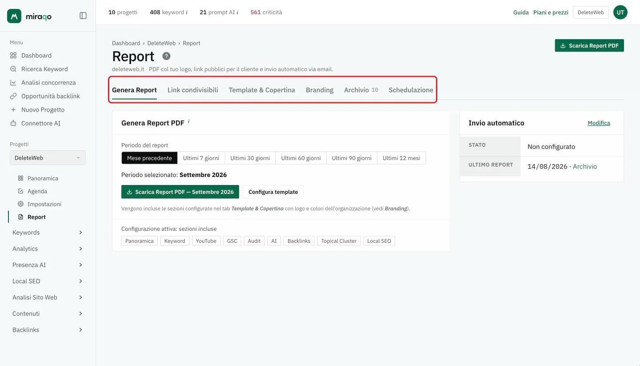Click the top-right Scarica Report PDF button

click(x=589, y=45)
